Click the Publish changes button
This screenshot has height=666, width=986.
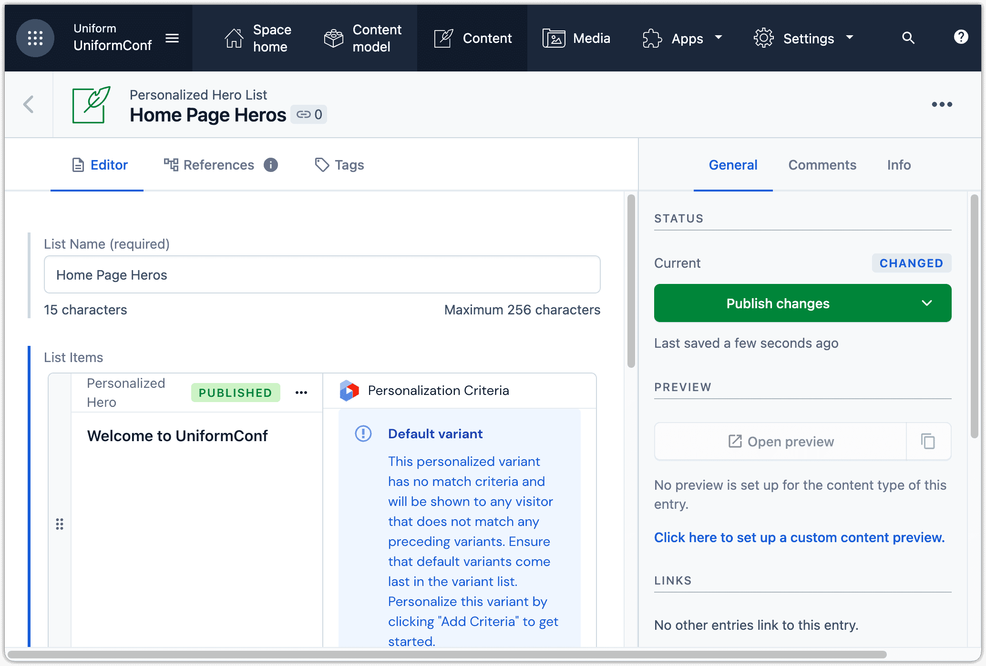[778, 303]
